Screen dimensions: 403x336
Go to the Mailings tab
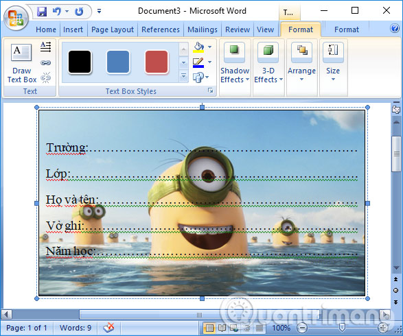(x=203, y=29)
